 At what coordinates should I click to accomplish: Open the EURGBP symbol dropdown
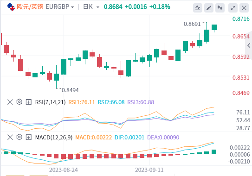coord(60,7)
